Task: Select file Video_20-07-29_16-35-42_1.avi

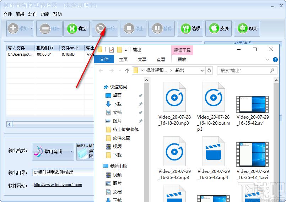Action: pyautogui.click(x=253, y=161)
